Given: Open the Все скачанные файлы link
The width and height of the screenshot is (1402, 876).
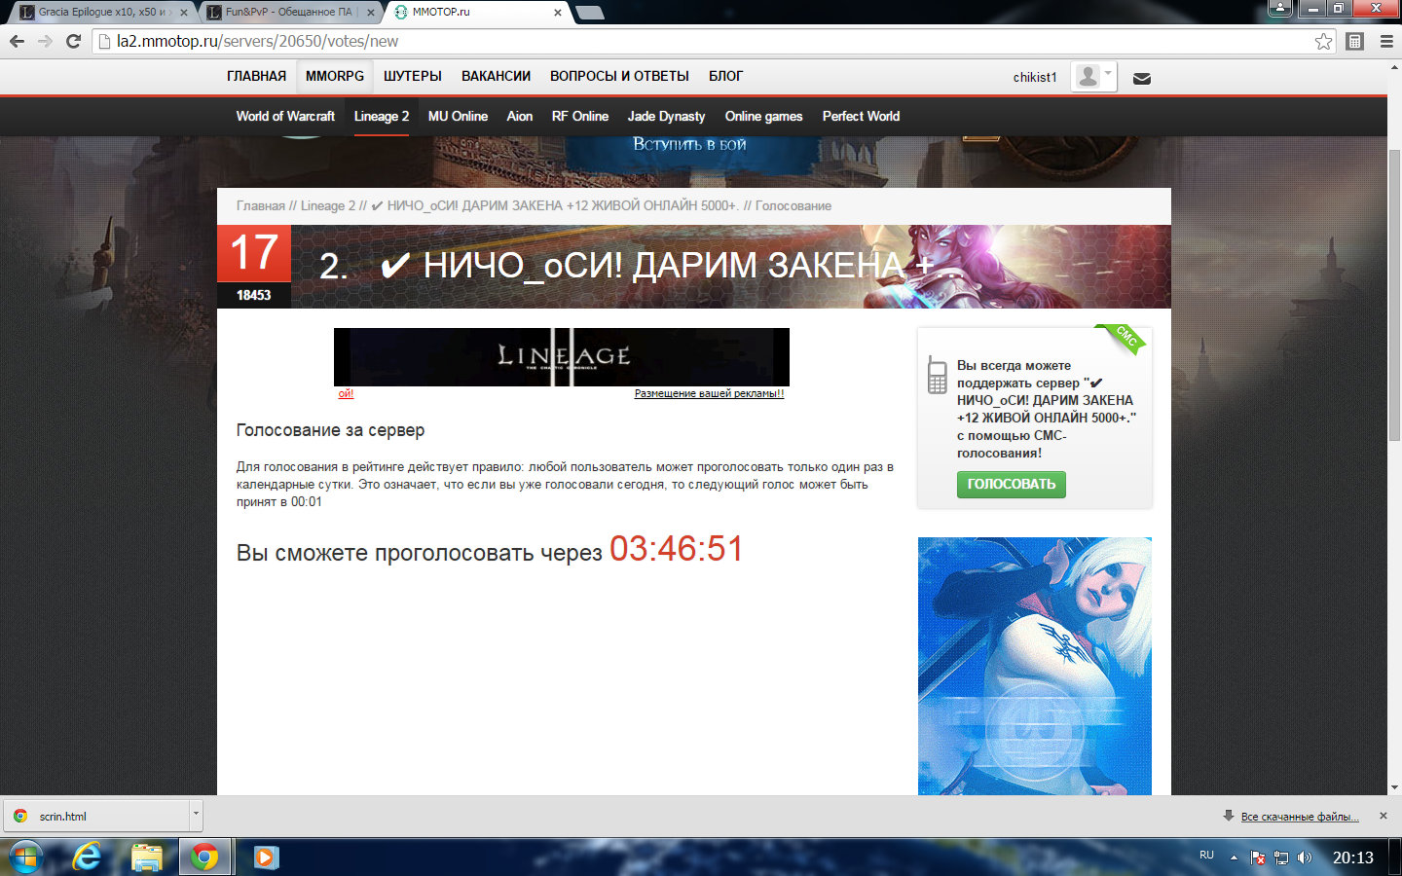Looking at the screenshot, I should pyautogui.click(x=1299, y=817).
